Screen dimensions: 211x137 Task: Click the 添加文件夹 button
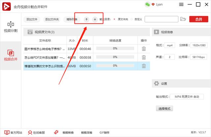pyautogui.click(x=52, y=19)
